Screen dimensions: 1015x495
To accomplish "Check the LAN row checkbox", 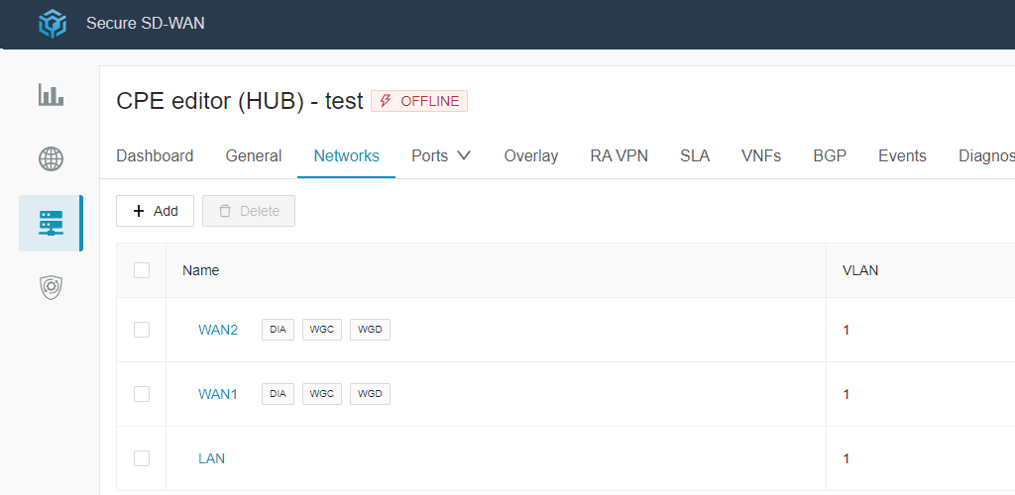I will 142,458.
